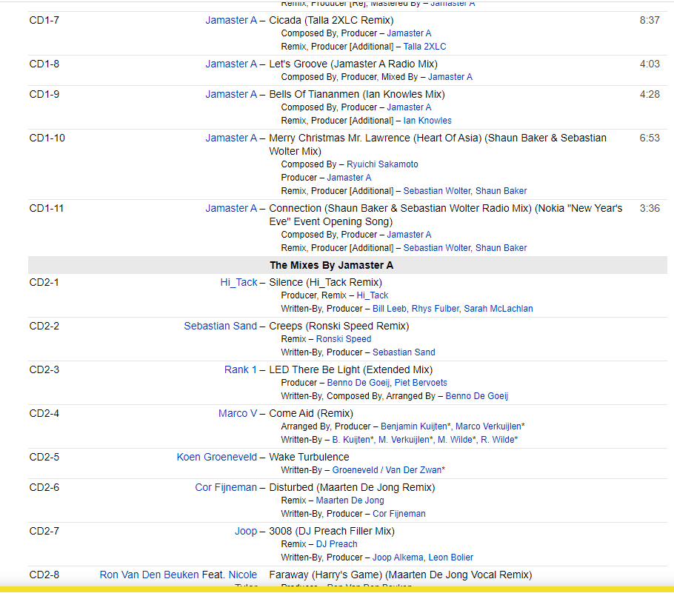Viewport: 674px width, 596px height.
Task: Open Jamaster A artist link on CD1-8 row
Action: [x=231, y=64]
